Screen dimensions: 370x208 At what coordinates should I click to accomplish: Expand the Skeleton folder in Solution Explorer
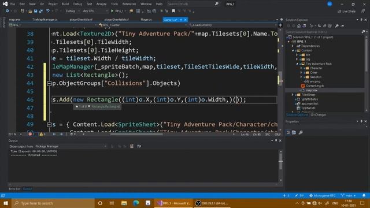(x=301, y=77)
